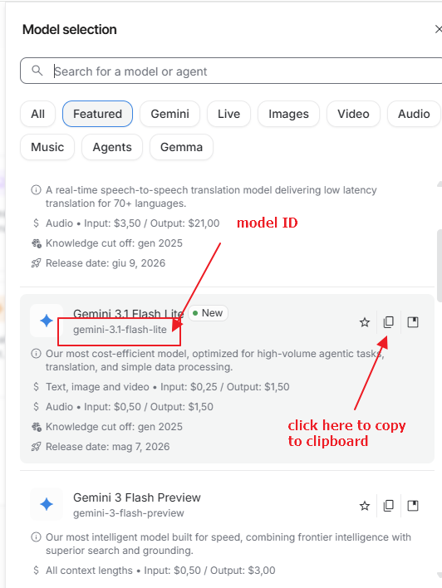The height and width of the screenshot is (588, 442).
Task: Click knowledge icon above Release date giu 9
Action: pyautogui.click(x=36, y=243)
